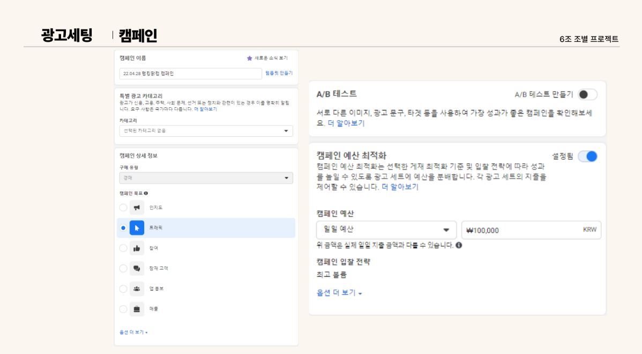Open 더 알아보기 in 캠페인 예산 최적화 description
Image resolution: width=642 pixels, height=354 pixels.
[400, 187]
